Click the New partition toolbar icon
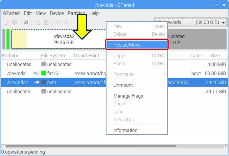 (x=6, y=22)
